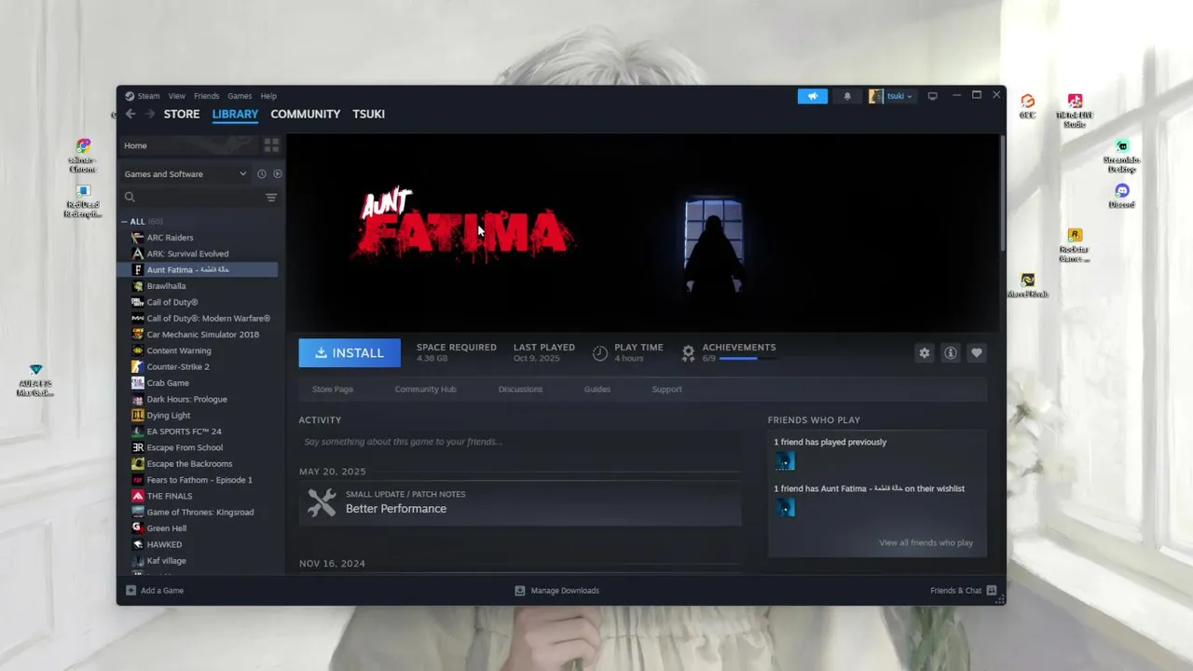This screenshot has width=1193, height=671.
Task: Open the Guides link
Action: coord(597,390)
